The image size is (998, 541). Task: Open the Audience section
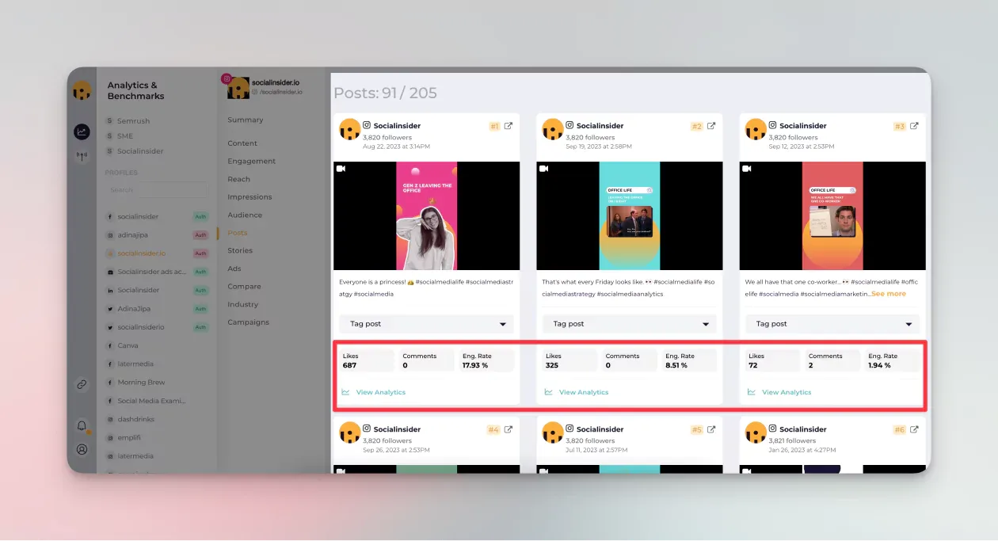pos(245,215)
